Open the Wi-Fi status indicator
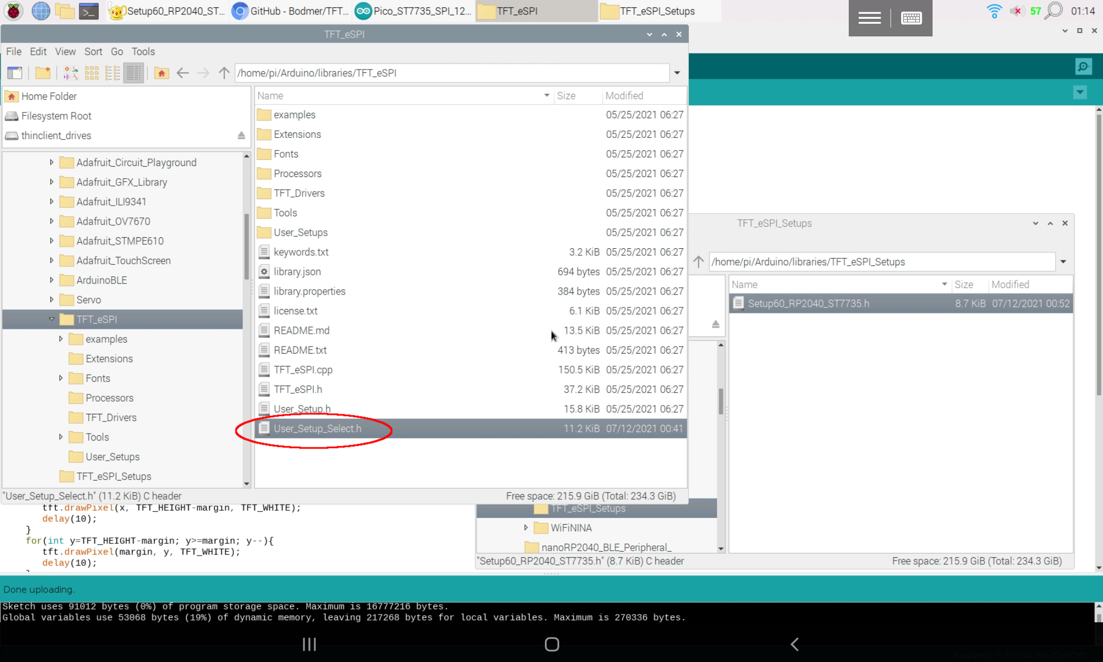The height and width of the screenshot is (662, 1103). (993, 10)
